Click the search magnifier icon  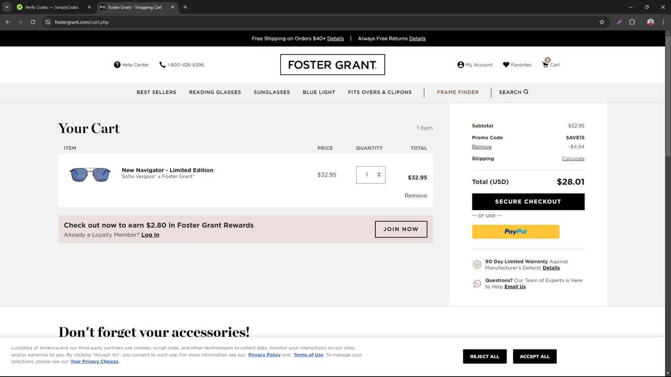click(x=526, y=92)
